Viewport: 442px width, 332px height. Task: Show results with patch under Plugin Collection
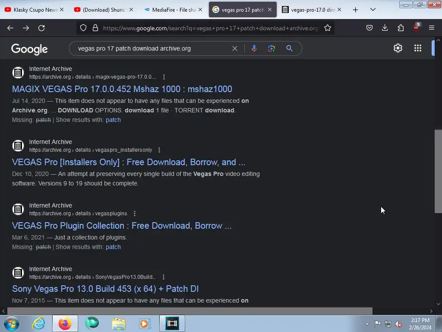pos(113,247)
